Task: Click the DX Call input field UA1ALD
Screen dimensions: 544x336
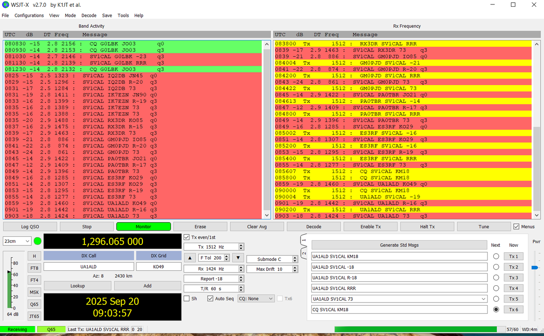Action: [89, 267]
